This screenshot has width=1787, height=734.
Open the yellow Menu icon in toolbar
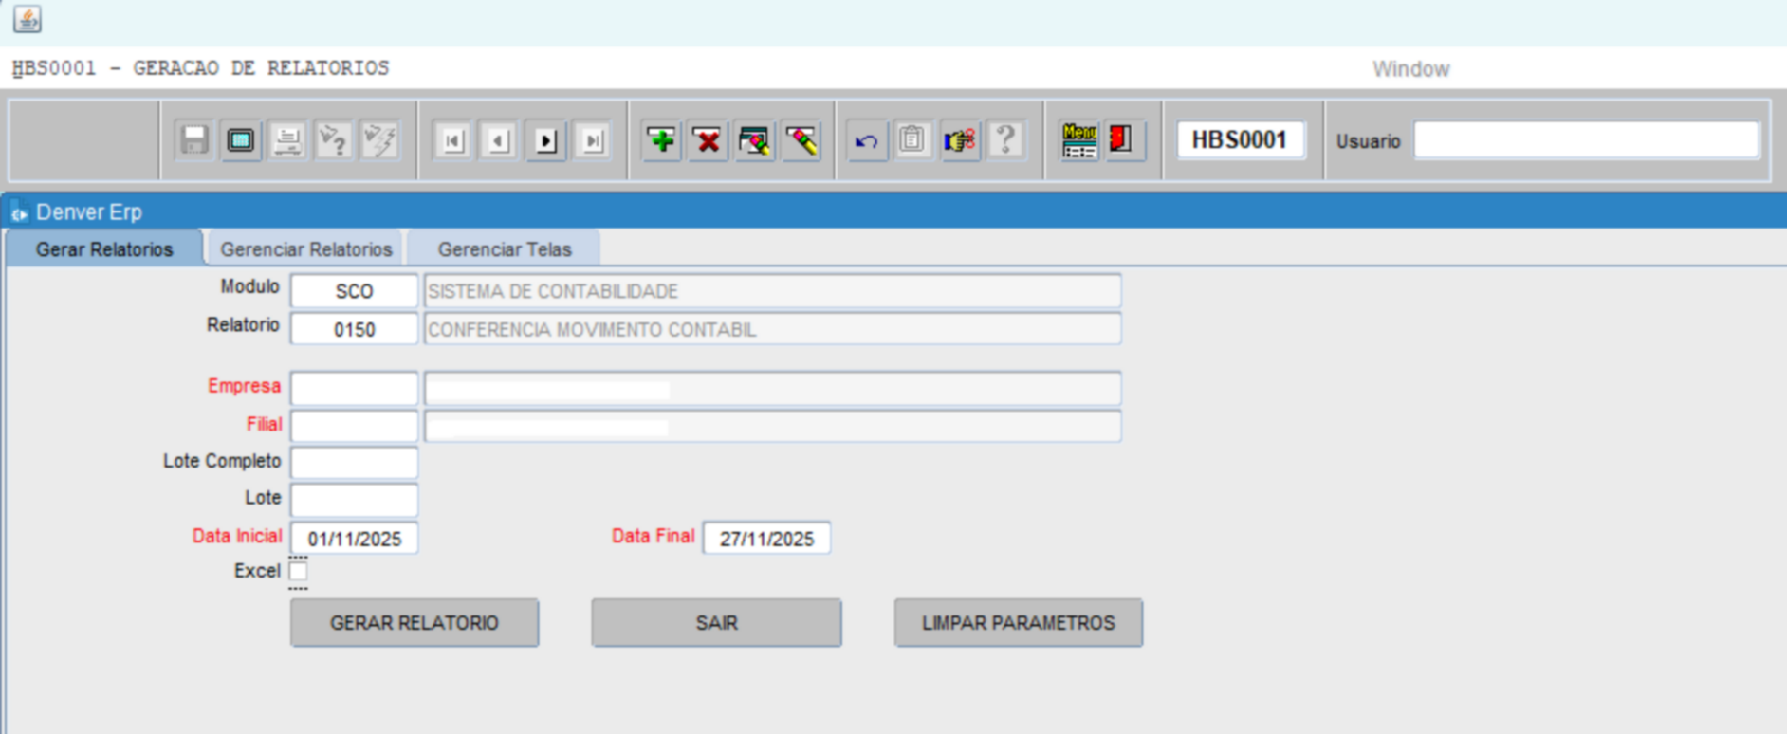tap(1078, 141)
